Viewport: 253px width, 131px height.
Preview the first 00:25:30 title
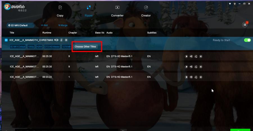[x=186, y=57]
